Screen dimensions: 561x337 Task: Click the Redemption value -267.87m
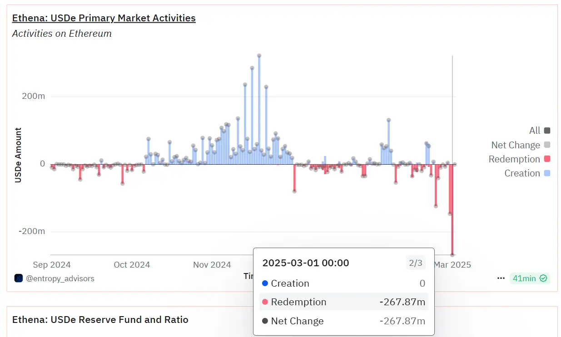(402, 302)
